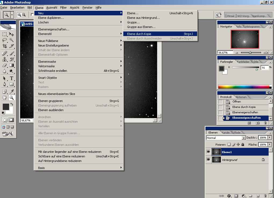Toggle lock position for the layer
The width and height of the screenshot is (274, 198).
tap(238, 144)
